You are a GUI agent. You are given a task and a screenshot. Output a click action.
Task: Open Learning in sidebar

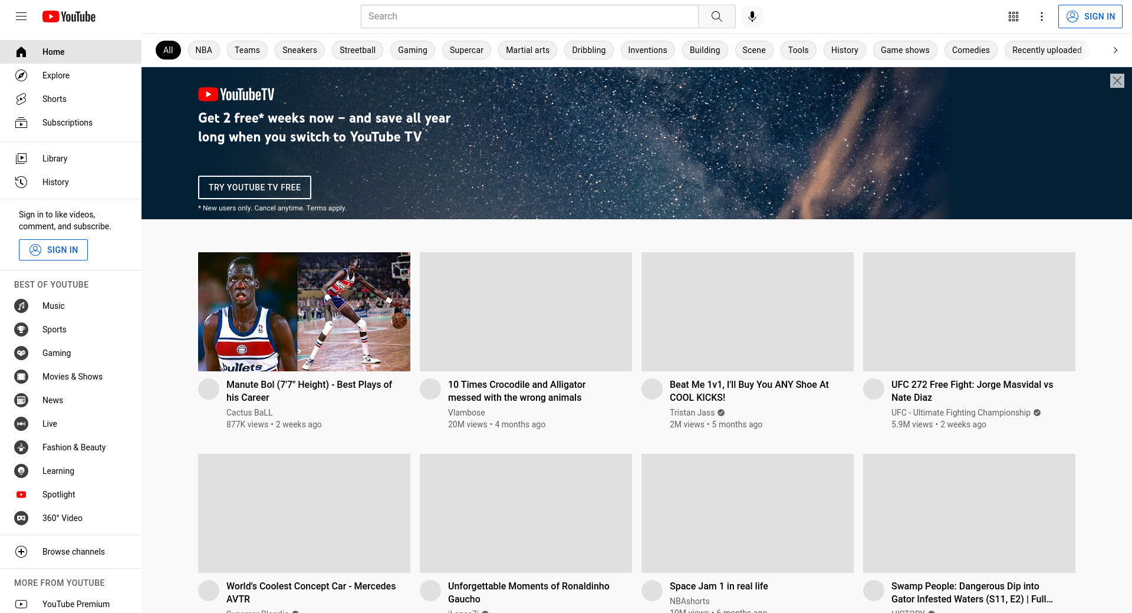pos(71,471)
